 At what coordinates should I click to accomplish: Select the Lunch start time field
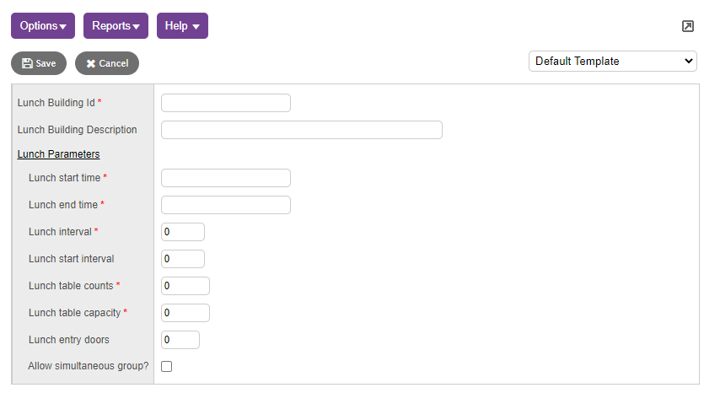[x=226, y=178]
